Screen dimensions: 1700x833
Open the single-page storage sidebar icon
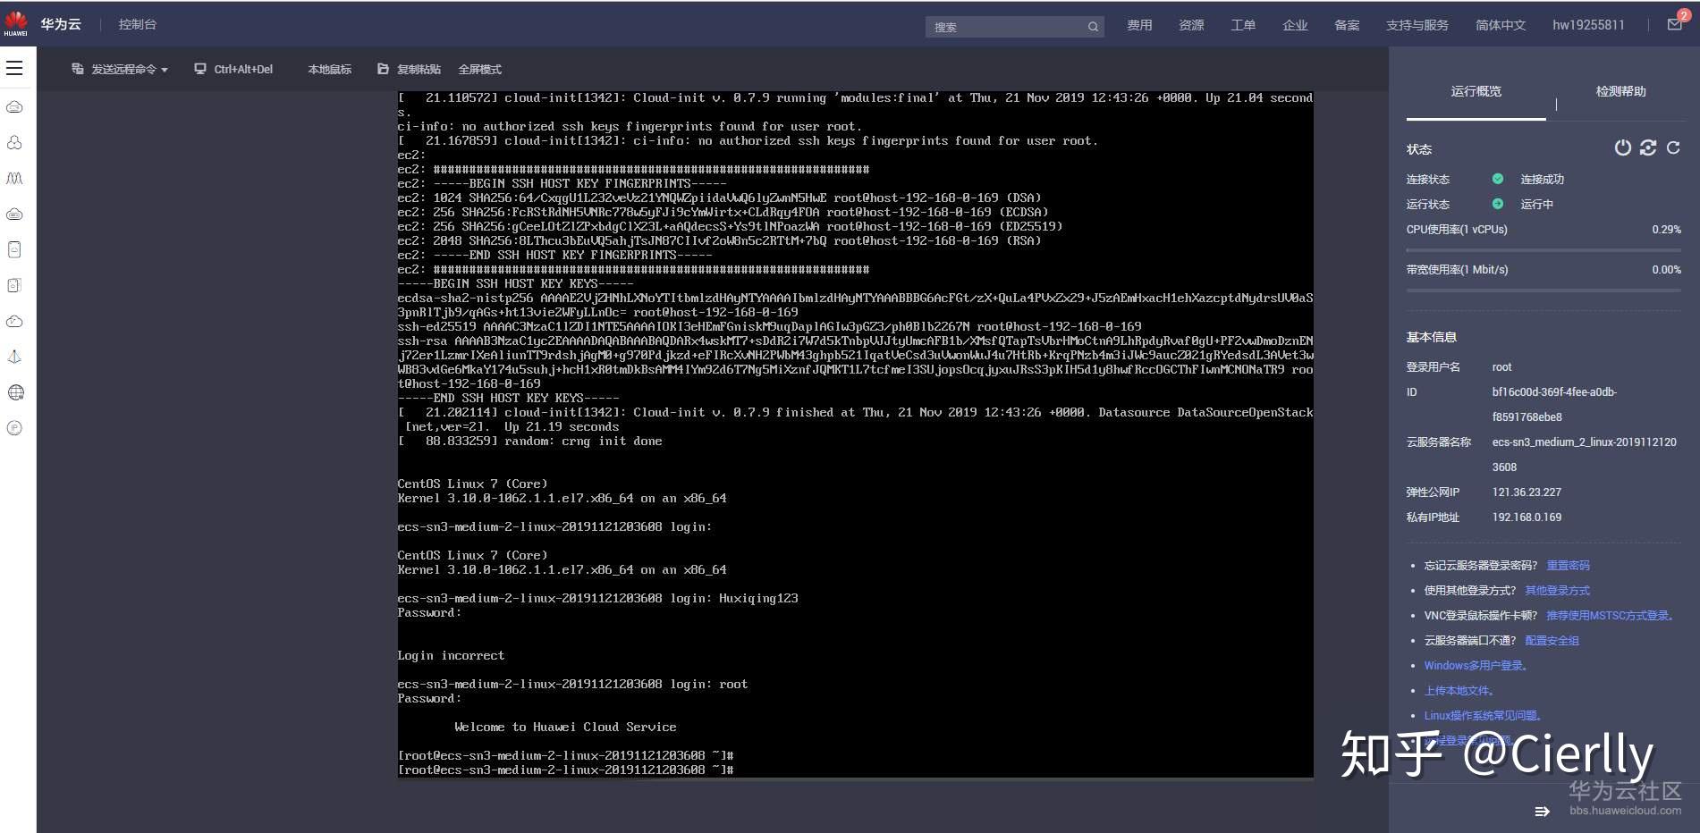pyautogui.click(x=14, y=249)
